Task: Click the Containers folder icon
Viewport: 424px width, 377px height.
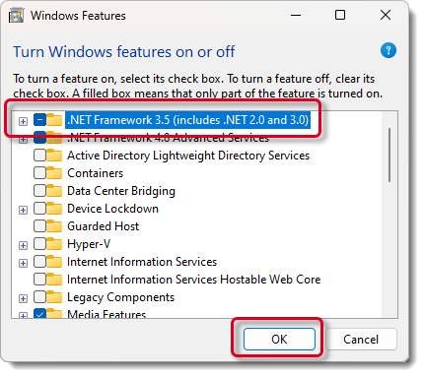Action: point(54,173)
